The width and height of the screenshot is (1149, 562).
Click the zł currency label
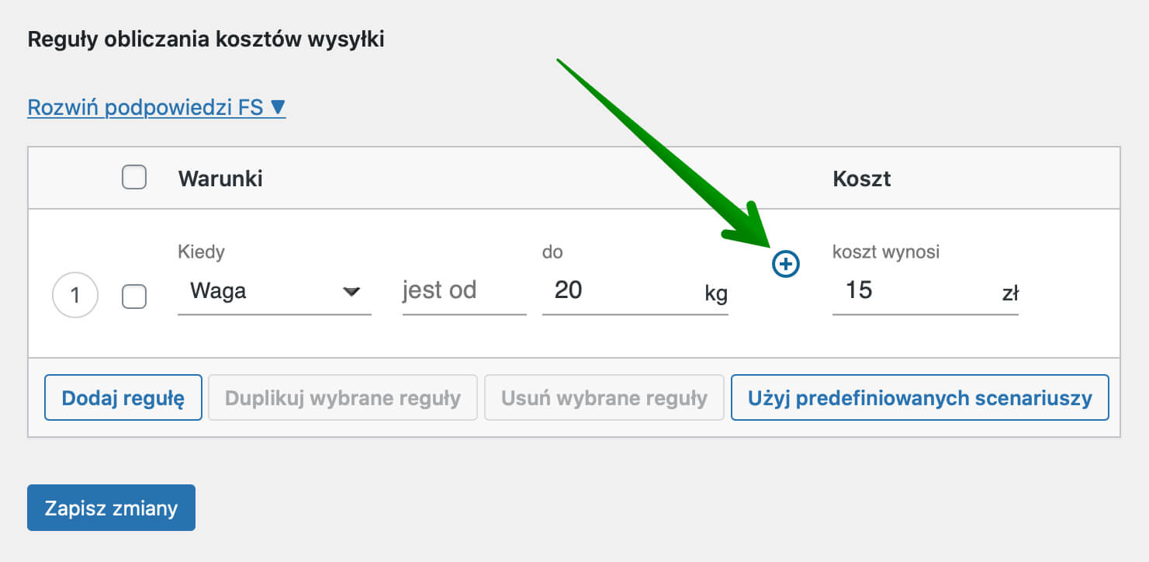click(x=1009, y=294)
